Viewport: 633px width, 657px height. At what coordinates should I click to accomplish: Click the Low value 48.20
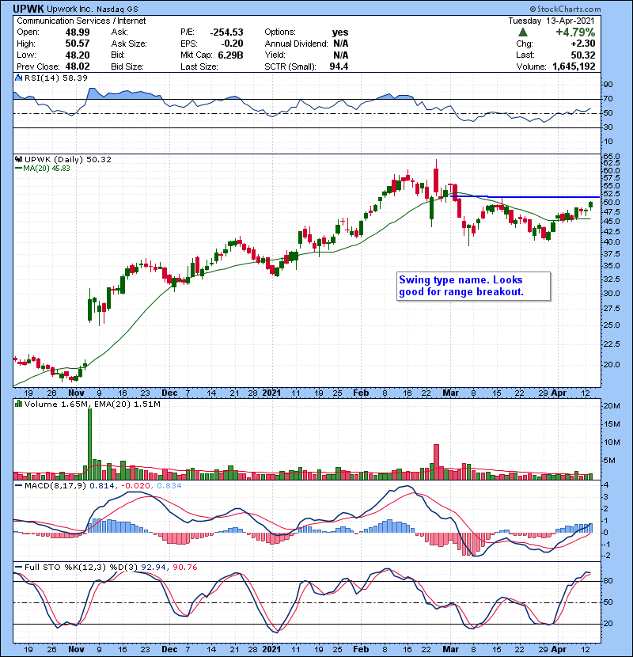coord(78,55)
